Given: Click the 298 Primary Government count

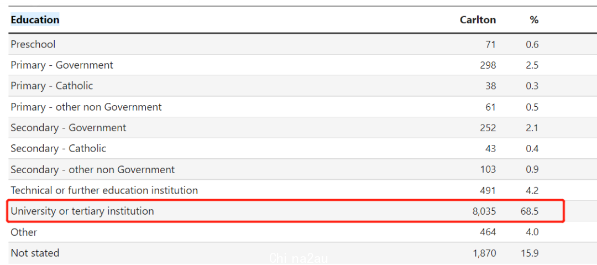Looking at the screenshot, I should pos(488,65).
